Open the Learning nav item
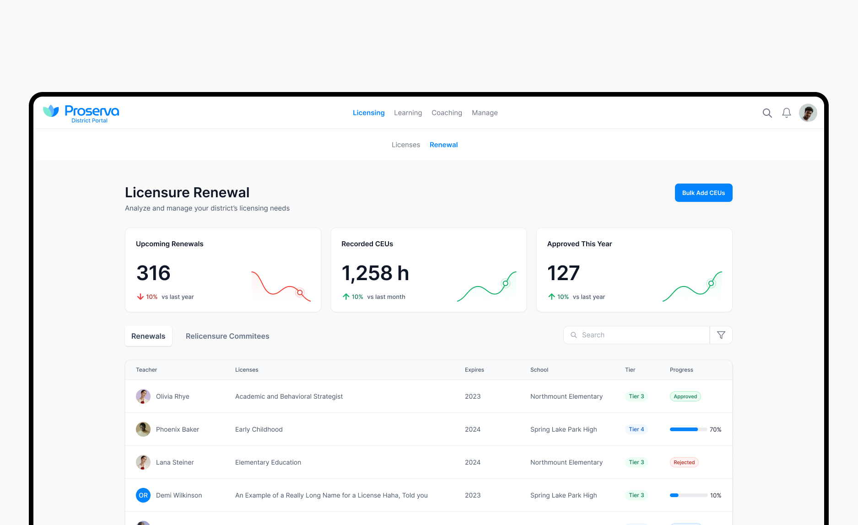Viewport: 858px width, 525px height. click(408, 113)
